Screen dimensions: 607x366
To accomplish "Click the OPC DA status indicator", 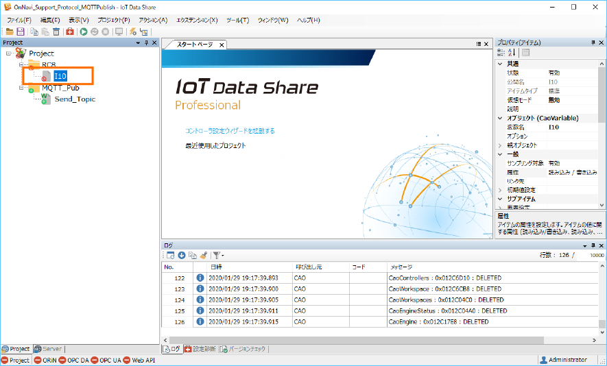I will (73, 361).
